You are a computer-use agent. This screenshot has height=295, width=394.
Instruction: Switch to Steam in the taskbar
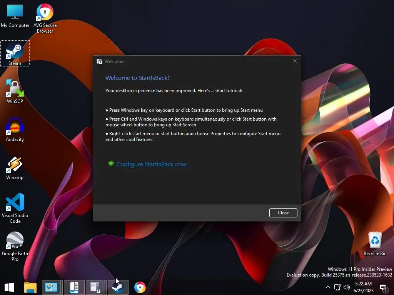click(x=118, y=287)
